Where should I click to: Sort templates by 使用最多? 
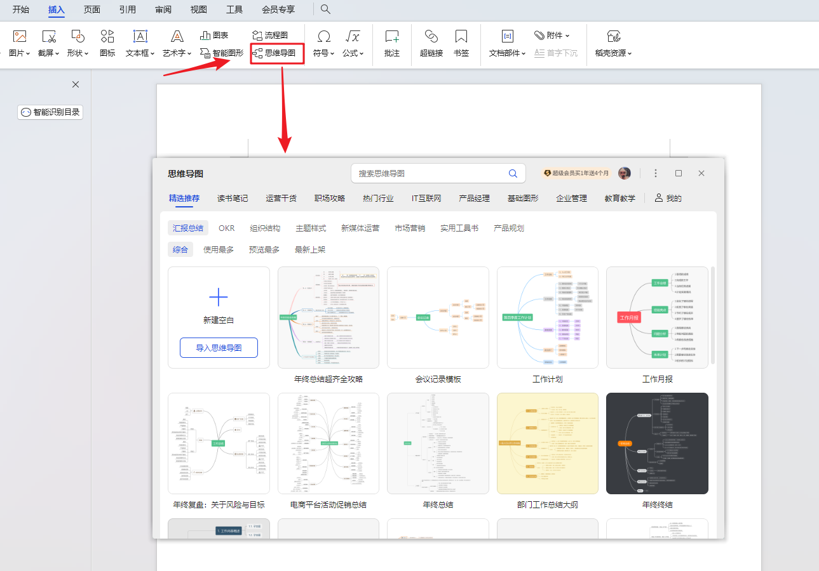[219, 249]
